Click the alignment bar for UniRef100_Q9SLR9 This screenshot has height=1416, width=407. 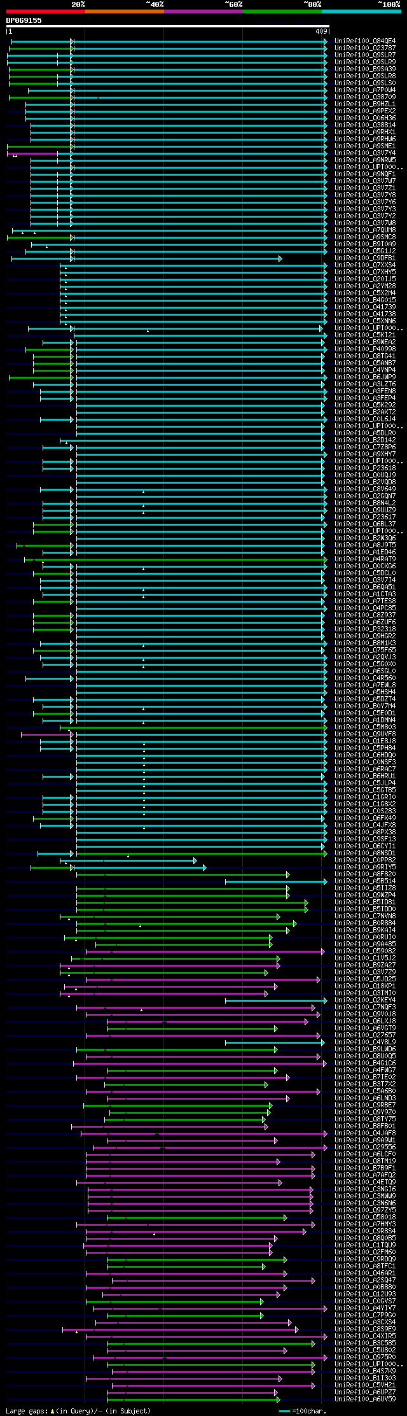[x=167, y=62]
